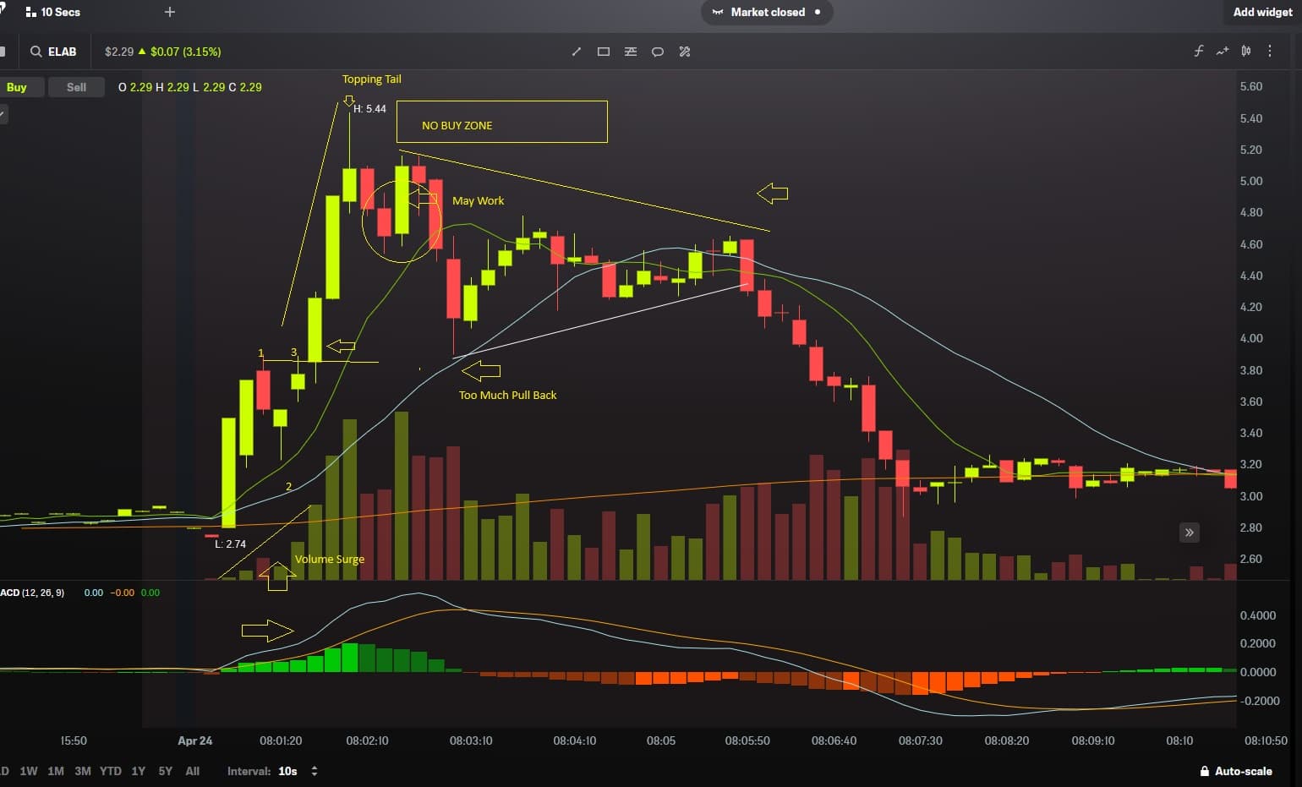Click the interval up-down stepper arrows
Screen dimensions: 1302x787
[315, 771]
